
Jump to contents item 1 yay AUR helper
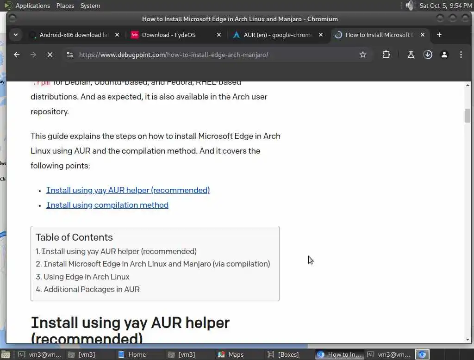116,251
